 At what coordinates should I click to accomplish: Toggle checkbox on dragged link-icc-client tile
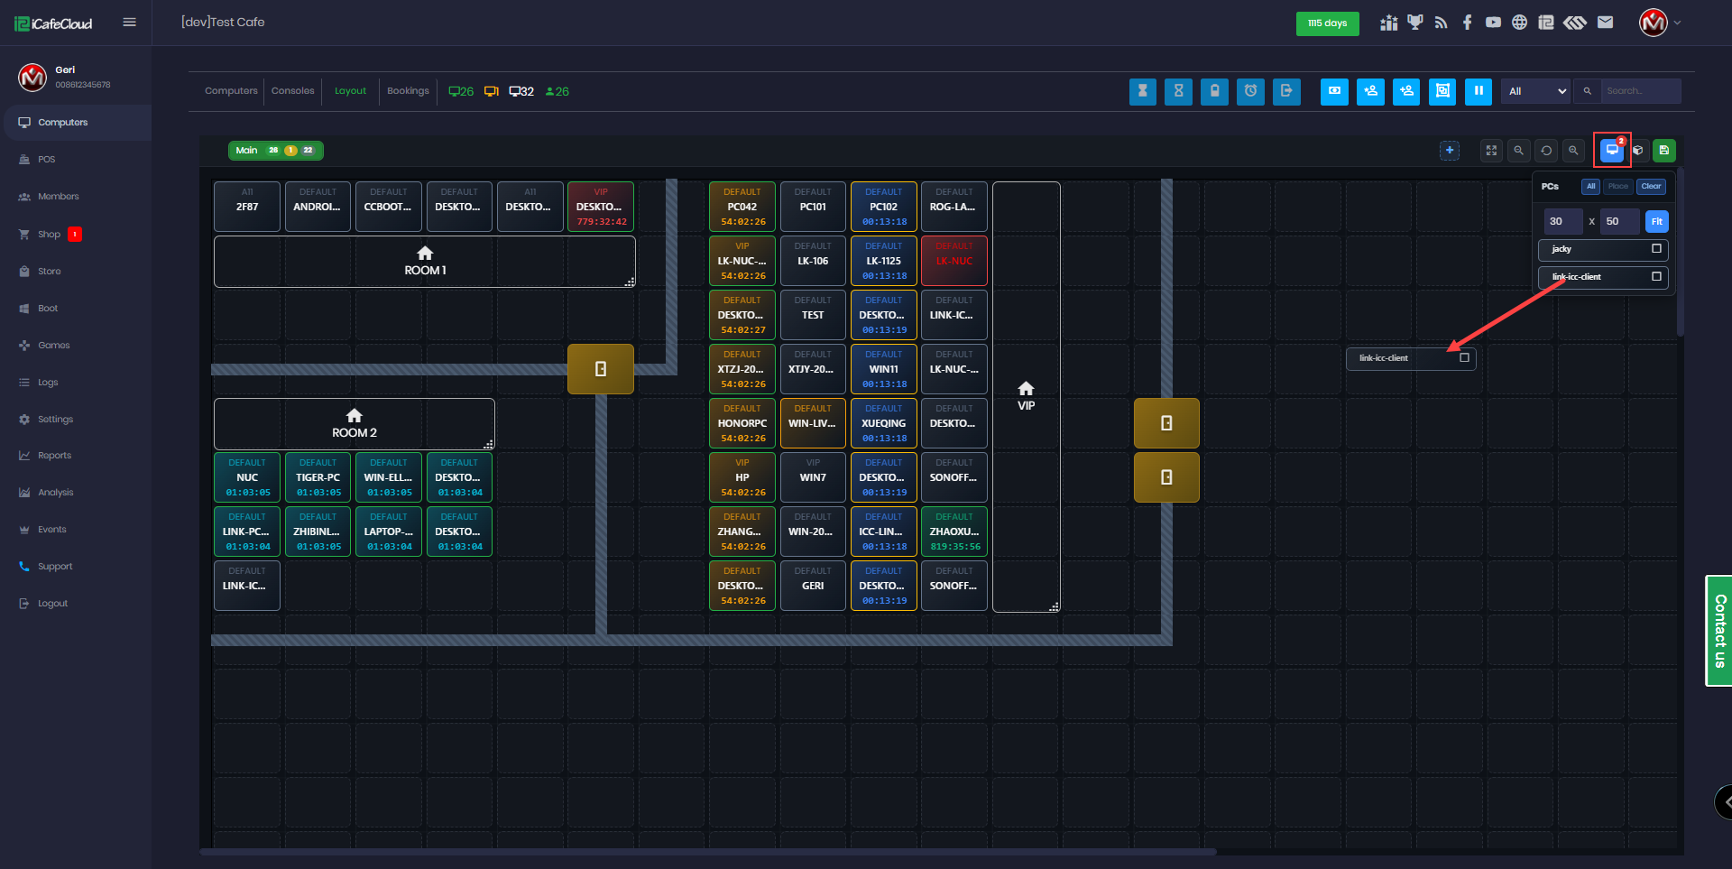pyautogui.click(x=1464, y=358)
